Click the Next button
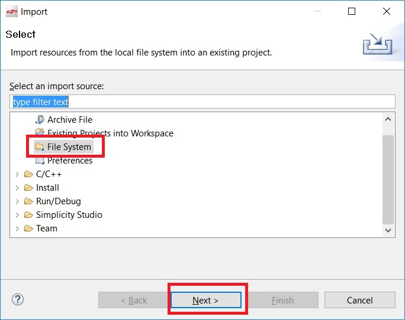This screenshot has width=405, height=320. (206, 300)
